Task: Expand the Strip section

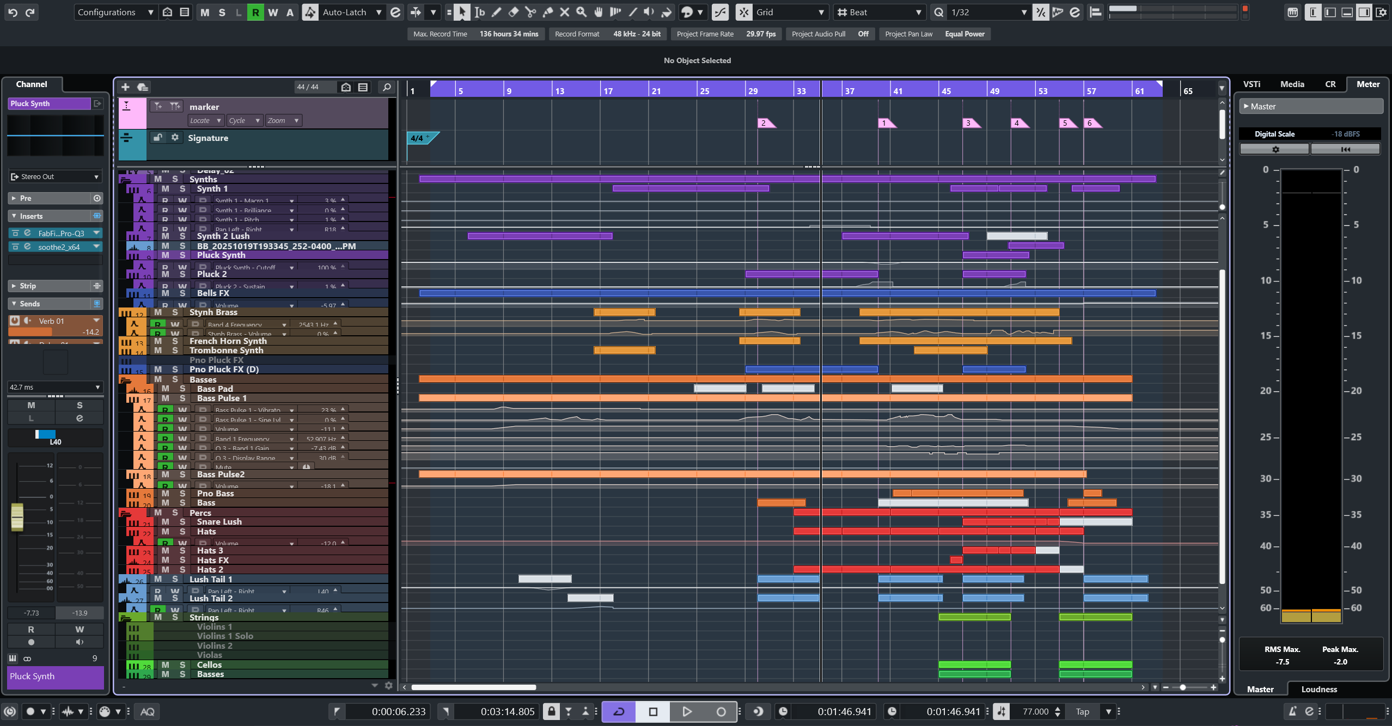Action: click(28, 286)
